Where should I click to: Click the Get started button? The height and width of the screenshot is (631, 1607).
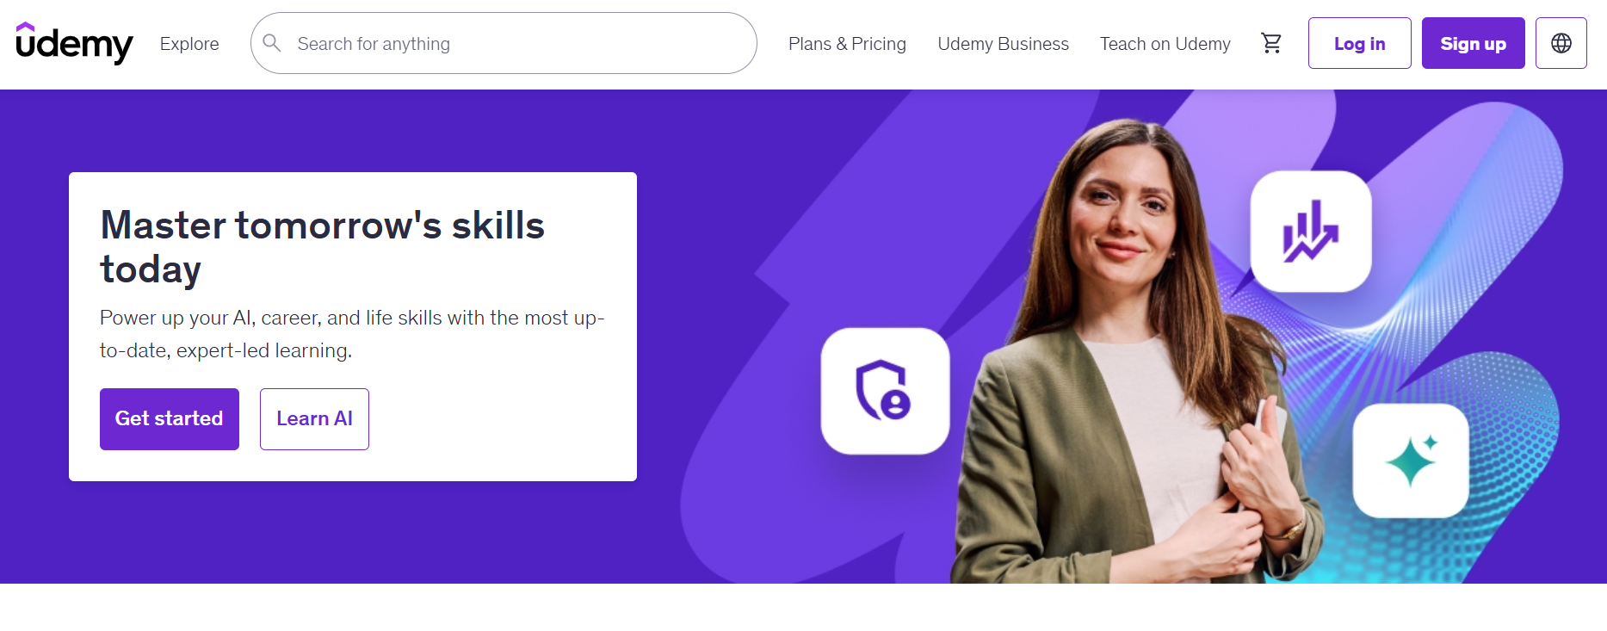point(170,419)
